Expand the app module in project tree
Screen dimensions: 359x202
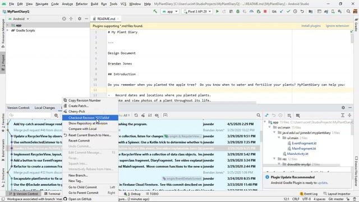(8, 25)
